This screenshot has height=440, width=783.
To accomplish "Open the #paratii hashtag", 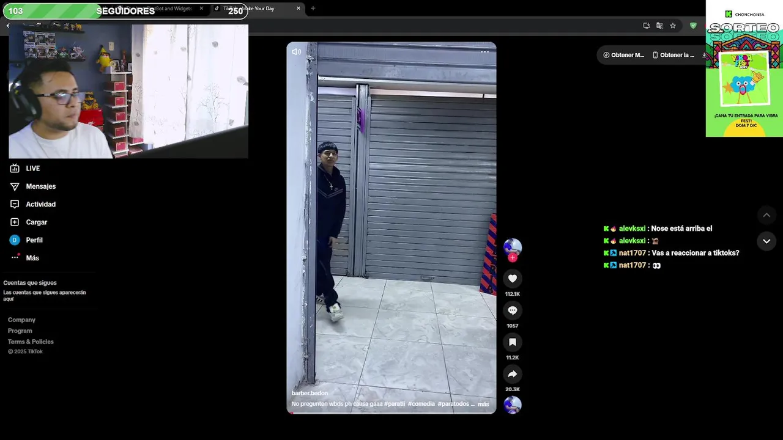I will tap(395, 404).
